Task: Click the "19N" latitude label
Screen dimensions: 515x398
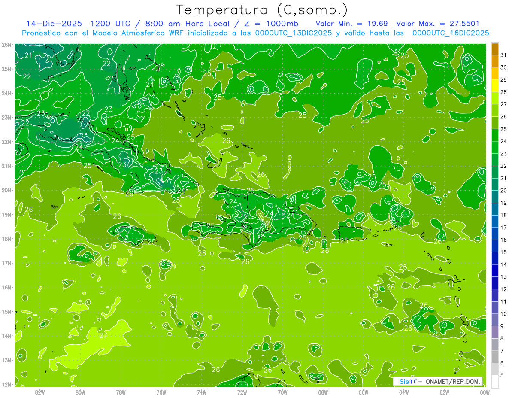Action: (x=6, y=214)
